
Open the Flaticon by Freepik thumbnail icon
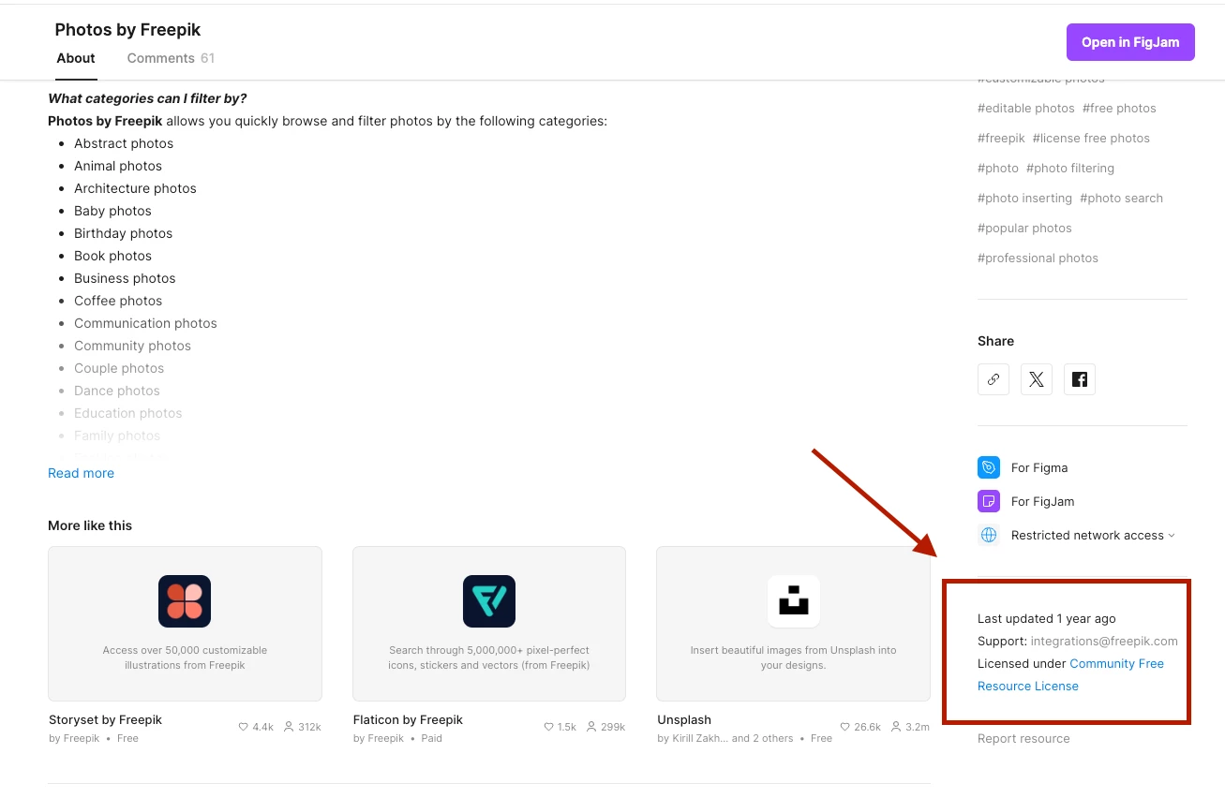[489, 601]
